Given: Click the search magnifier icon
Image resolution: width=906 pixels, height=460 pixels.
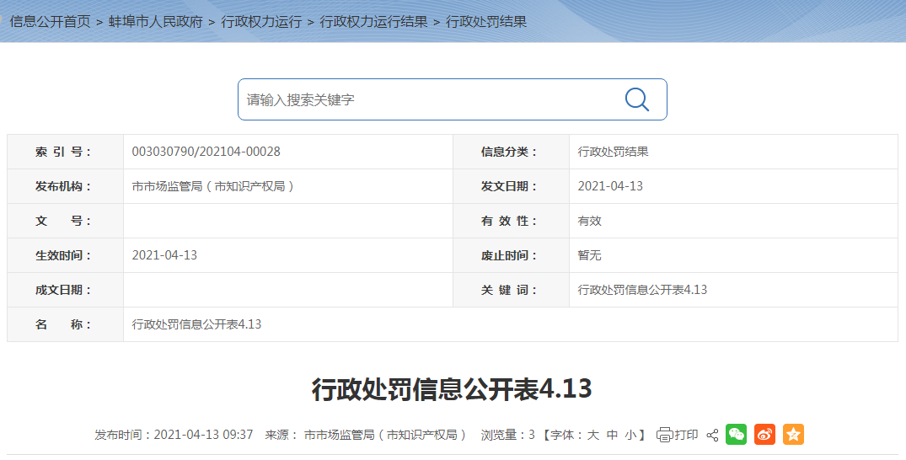Looking at the screenshot, I should coord(636,99).
